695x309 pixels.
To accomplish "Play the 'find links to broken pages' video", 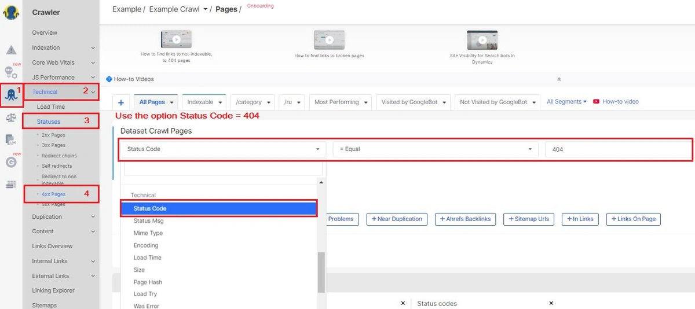I will (329, 40).
